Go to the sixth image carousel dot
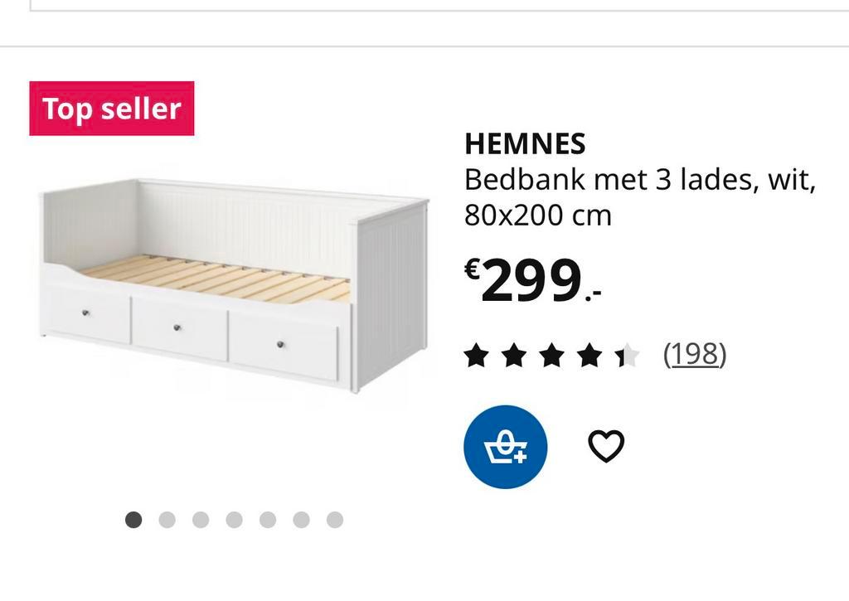 pyautogui.click(x=301, y=520)
